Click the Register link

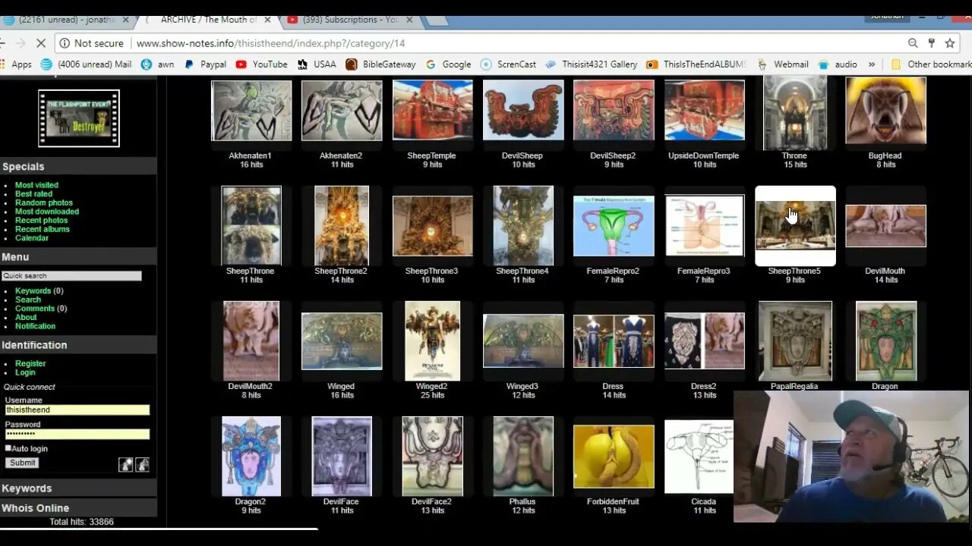(30, 363)
